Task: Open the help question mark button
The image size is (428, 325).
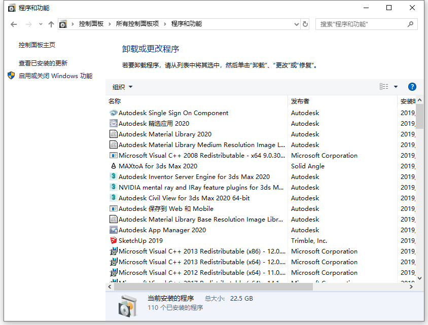Action: click(x=412, y=87)
